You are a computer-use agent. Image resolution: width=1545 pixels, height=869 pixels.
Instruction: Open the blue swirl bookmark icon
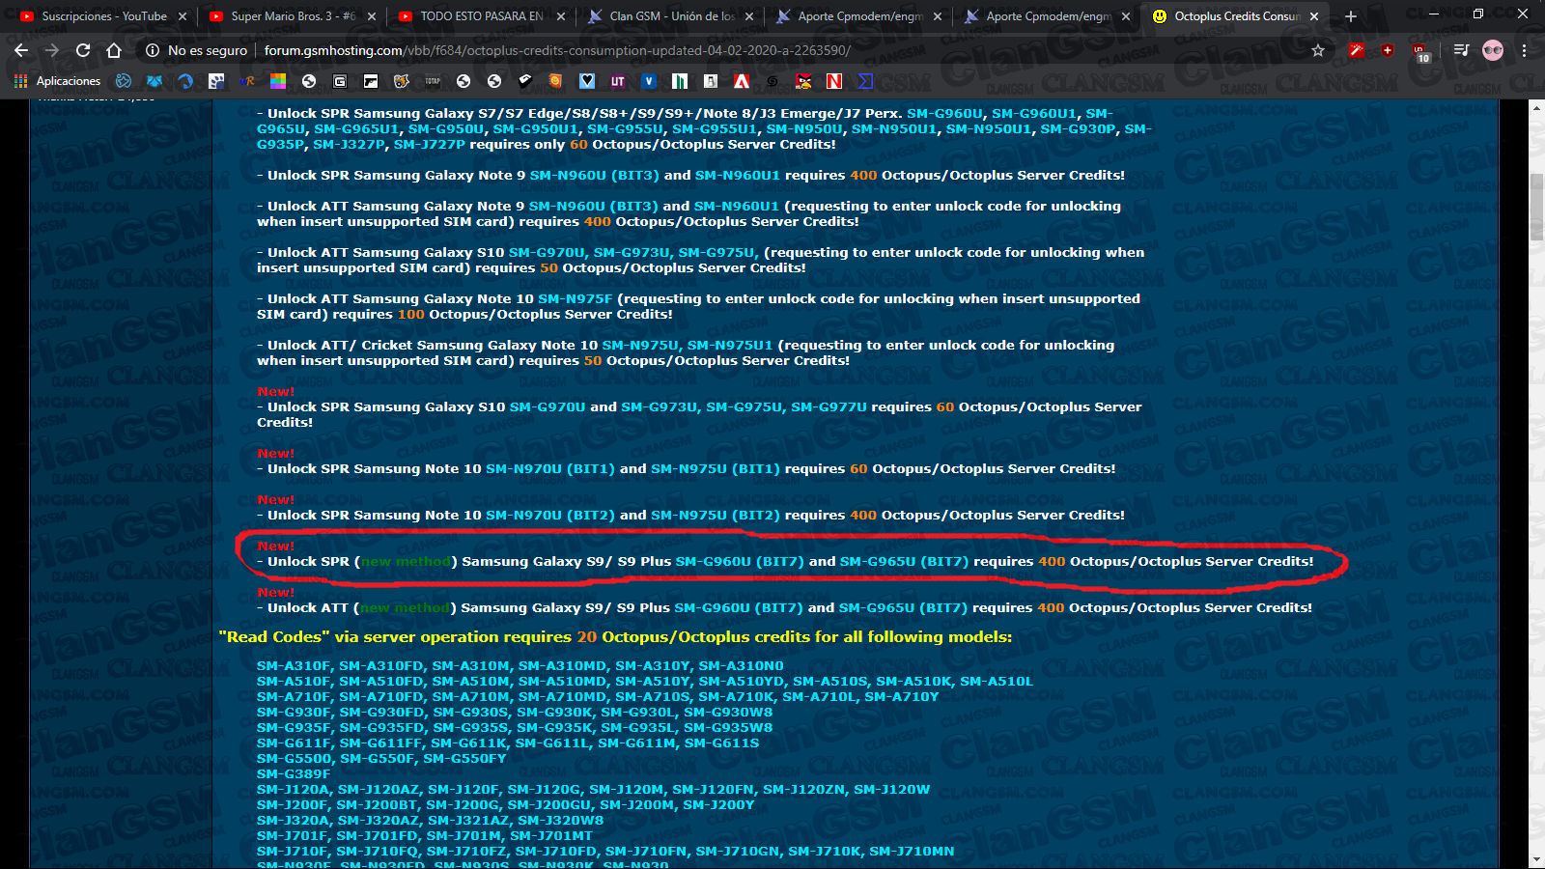coord(185,81)
